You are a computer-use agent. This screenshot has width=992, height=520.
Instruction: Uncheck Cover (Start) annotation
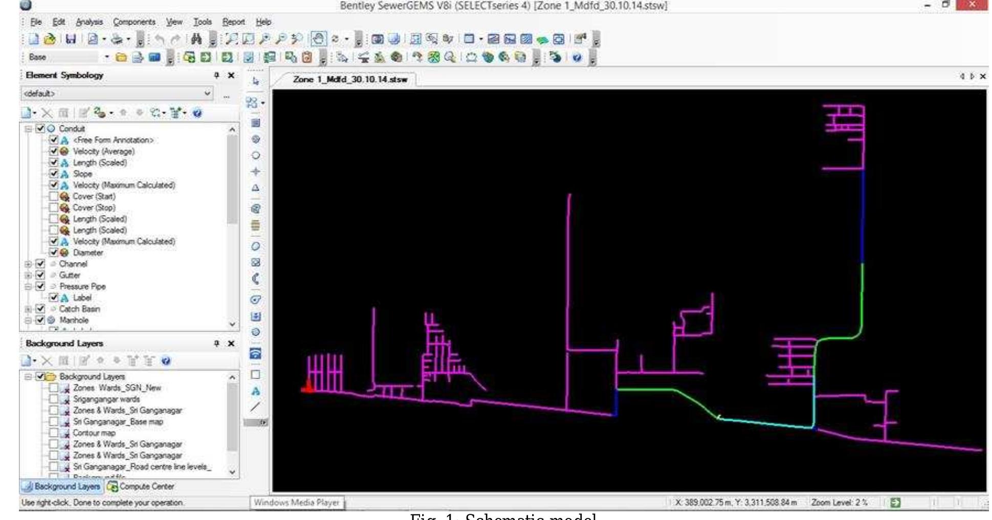coord(55,196)
